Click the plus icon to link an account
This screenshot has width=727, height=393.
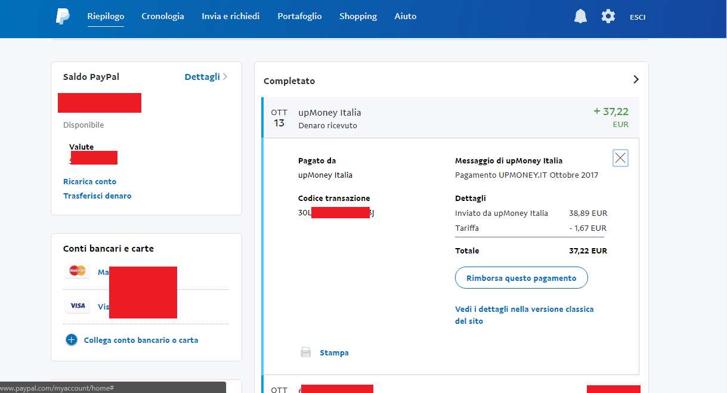(72, 340)
